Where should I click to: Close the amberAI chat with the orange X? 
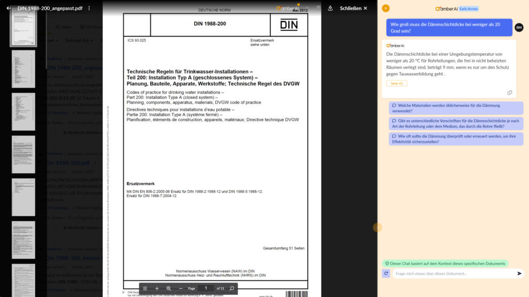385,8
